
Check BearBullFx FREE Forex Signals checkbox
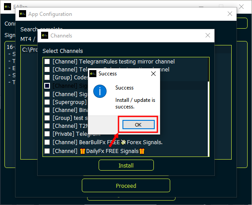[47, 142]
